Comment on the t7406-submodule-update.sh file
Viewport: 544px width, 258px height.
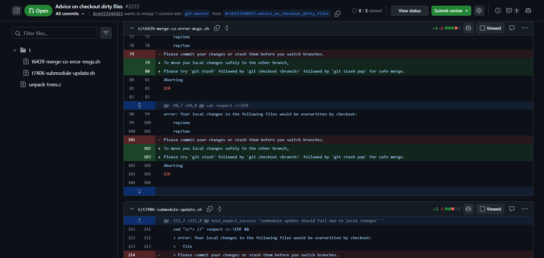[x=512, y=209]
